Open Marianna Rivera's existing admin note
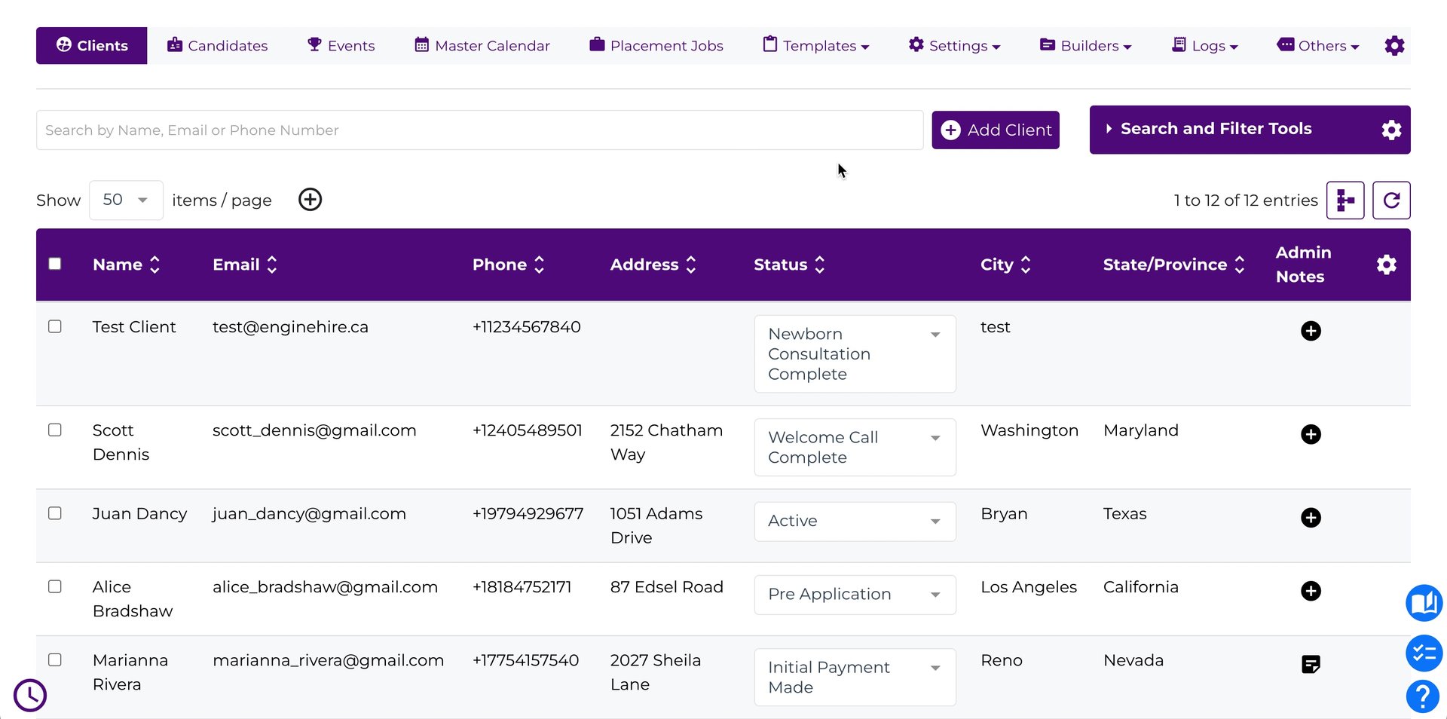Screen dimensions: 1447x719 point(1311,664)
